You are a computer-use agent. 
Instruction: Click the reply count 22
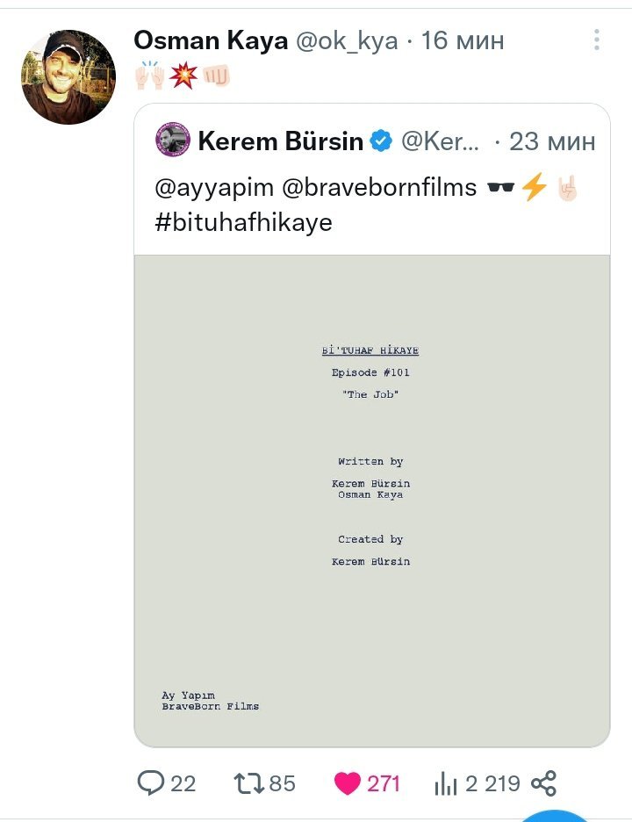(x=183, y=782)
